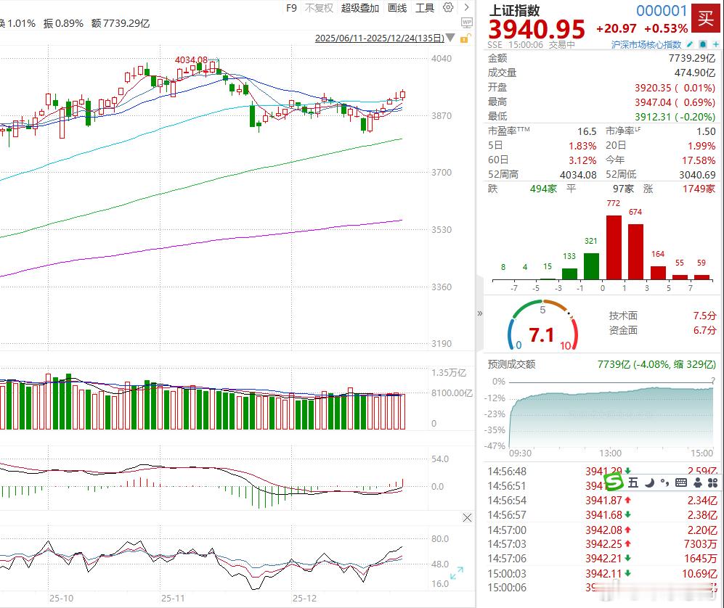Click the bell alert icon

(x=703, y=44)
